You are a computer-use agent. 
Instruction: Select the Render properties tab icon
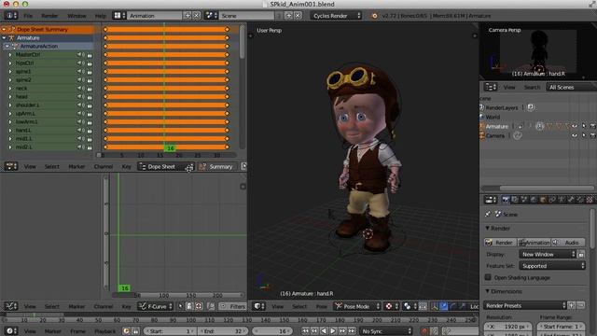coord(506,200)
